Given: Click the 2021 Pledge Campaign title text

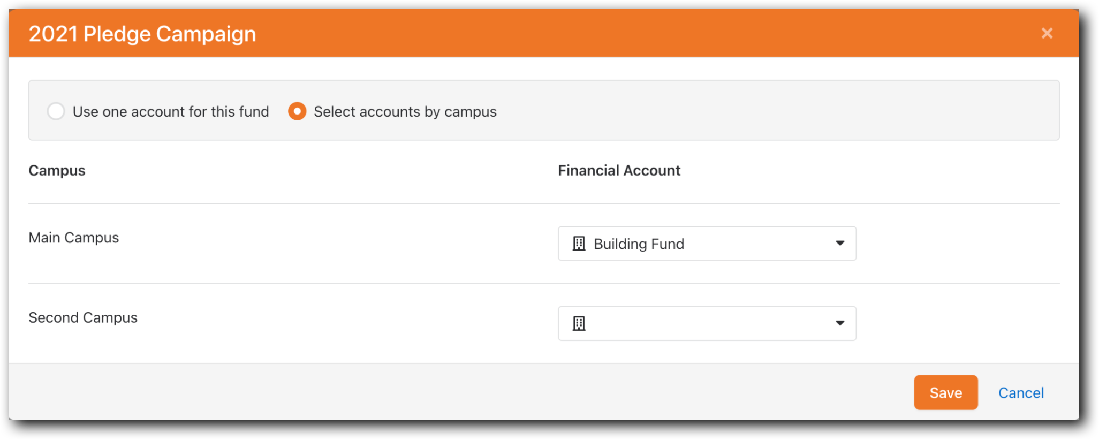Looking at the screenshot, I should (x=142, y=33).
